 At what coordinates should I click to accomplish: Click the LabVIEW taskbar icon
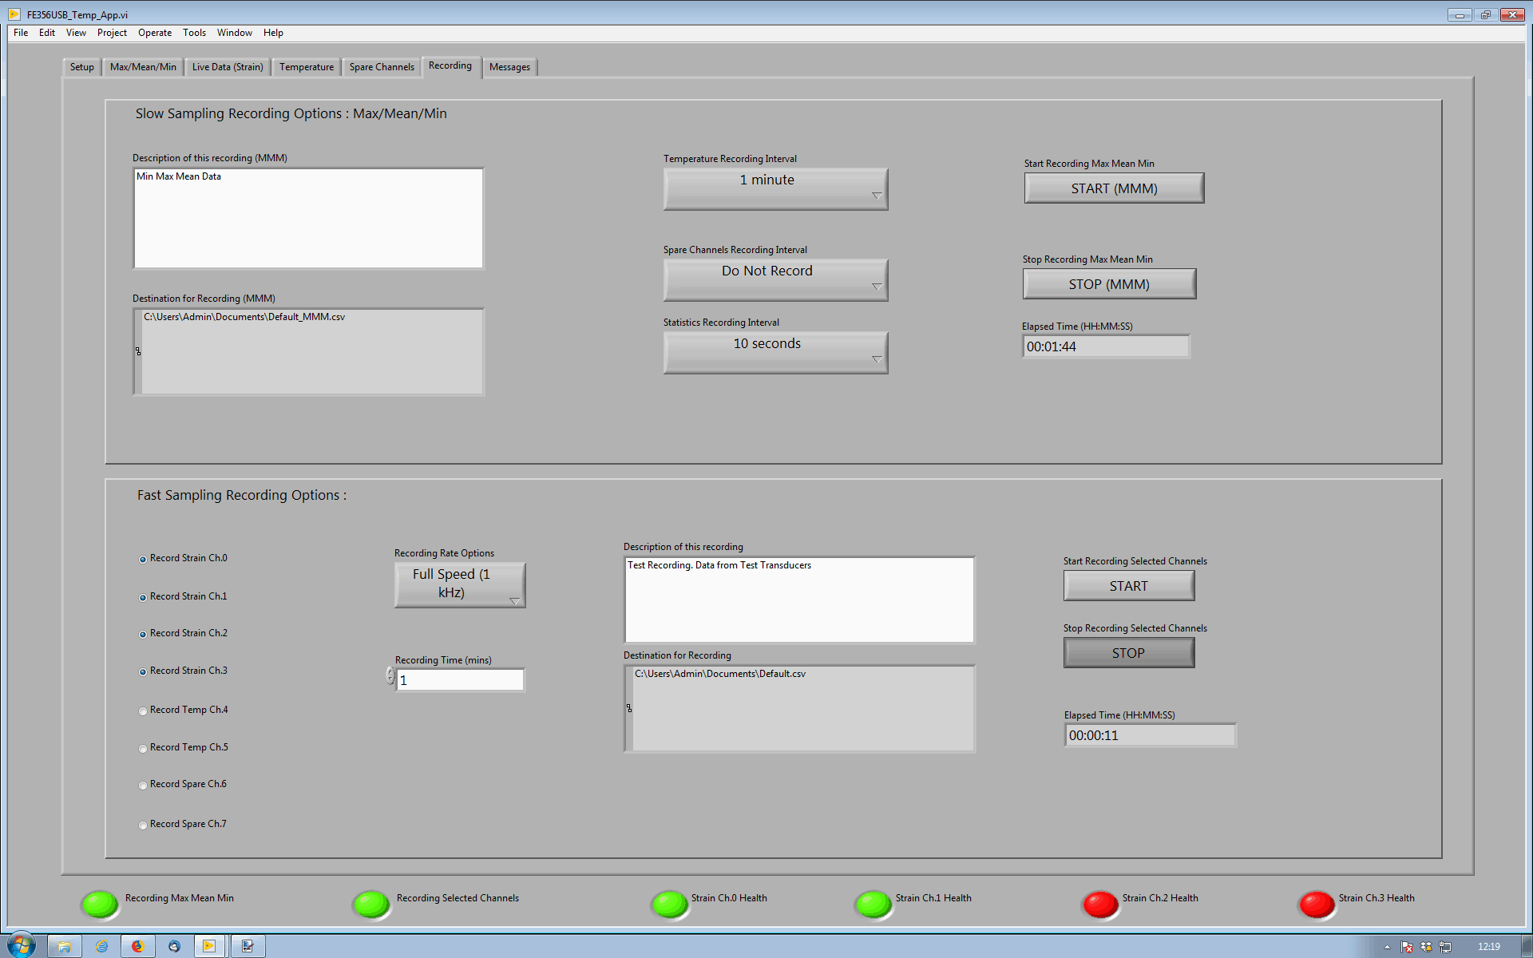[x=209, y=946]
